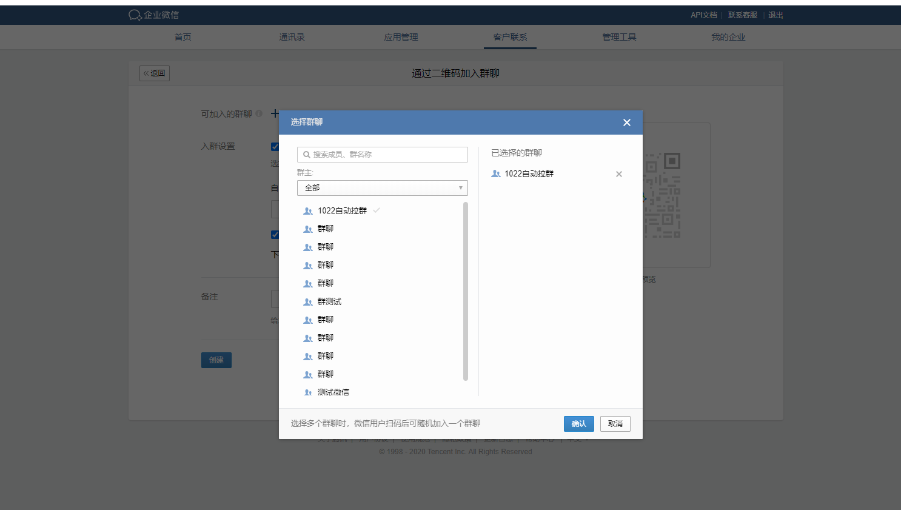This screenshot has width=901, height=510.
Task: Click the group icon beside 群测试
Action: point(308,302)
